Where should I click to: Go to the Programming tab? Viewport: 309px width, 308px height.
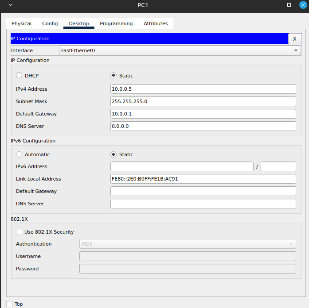click(116, 23)
